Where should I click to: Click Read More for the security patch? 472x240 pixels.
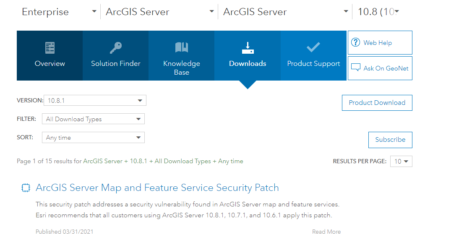[326, 232]
